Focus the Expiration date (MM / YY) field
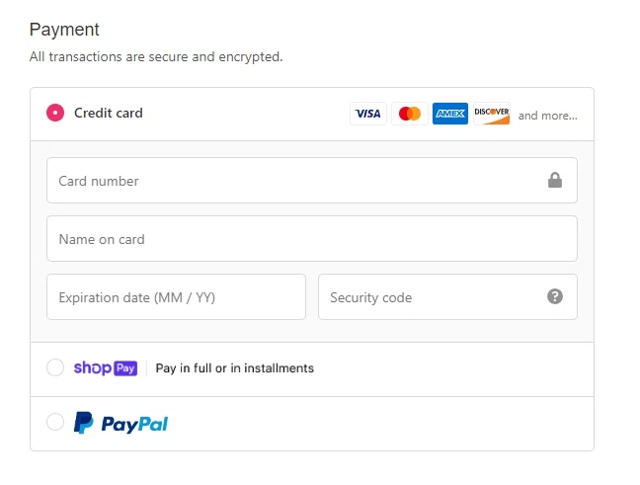This screenshot has height=485, width=640. click(176, 297)
